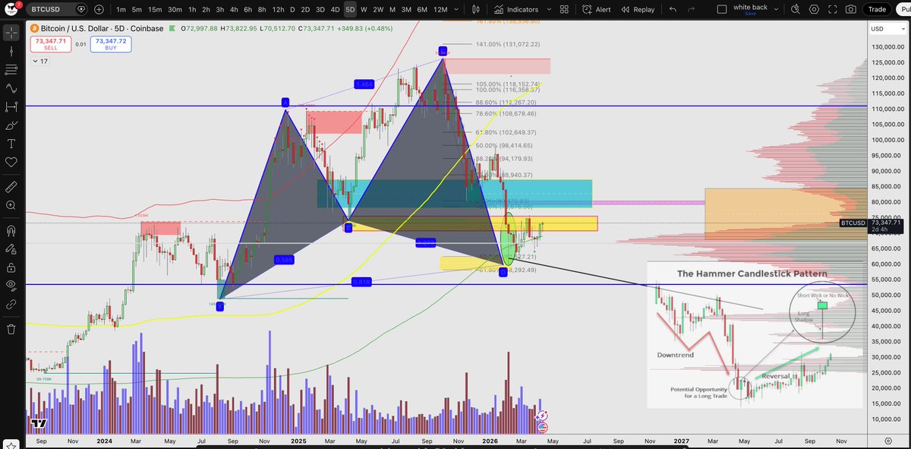
Task: Click the Hammer Candlestick Pattern image
Action: [x=756, y=334]
